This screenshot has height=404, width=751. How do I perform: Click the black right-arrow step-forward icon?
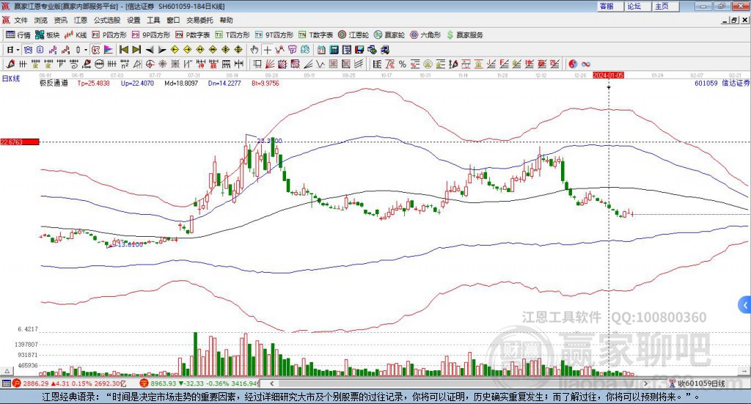(x=162, y=50)
